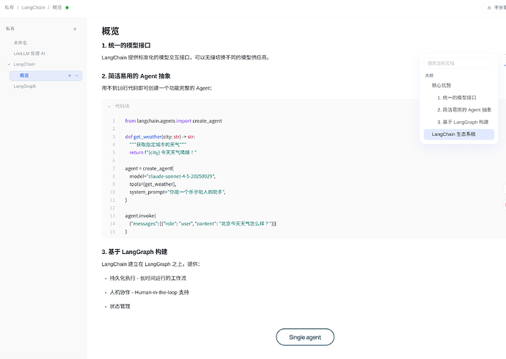The height and width of the screenshot is (359, 506).
Task: Jump to 核心优势 in outline
Action: pos(441,85)
